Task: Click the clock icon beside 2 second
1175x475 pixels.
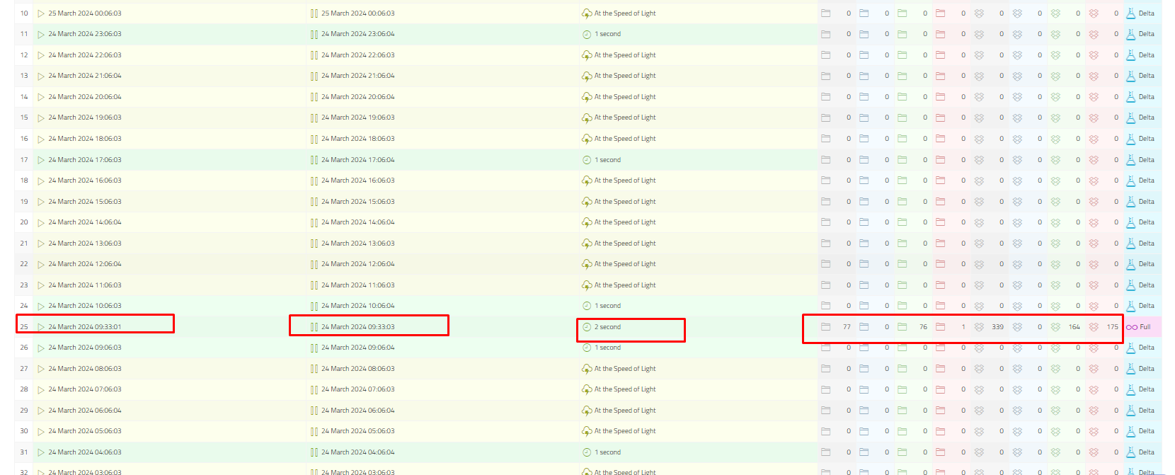Action: coord(587,327)
